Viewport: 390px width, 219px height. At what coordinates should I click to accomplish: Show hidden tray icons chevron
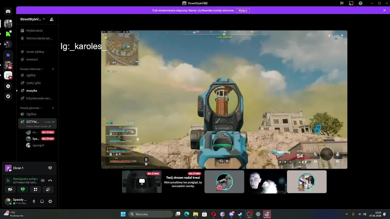(x=346, y=214)
